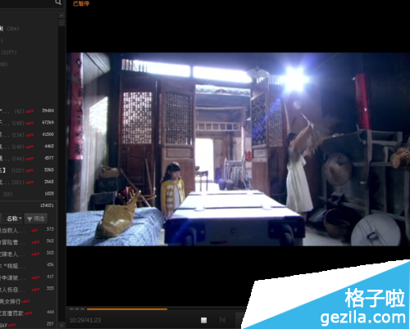Click the playlist scrollbar up arrow
This screenshot has width=410, height=329.
61,16
